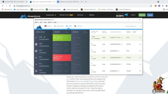Open the Terms of Use link
The width and height of the screenshot is (168, 94).
[x=80, y=81]
